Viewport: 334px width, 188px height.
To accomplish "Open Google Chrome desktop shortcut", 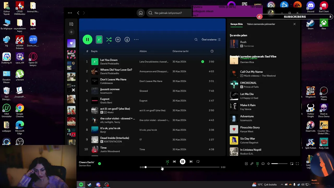I will (x=20, y=111).
